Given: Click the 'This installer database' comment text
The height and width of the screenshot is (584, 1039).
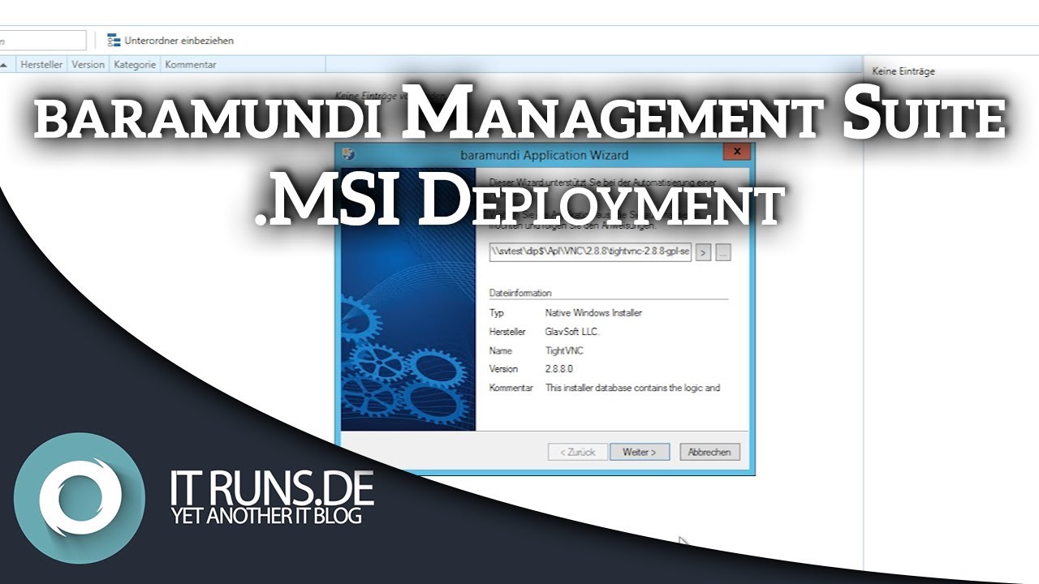Looking at the screenshot, I should click(x=632, y=388).
